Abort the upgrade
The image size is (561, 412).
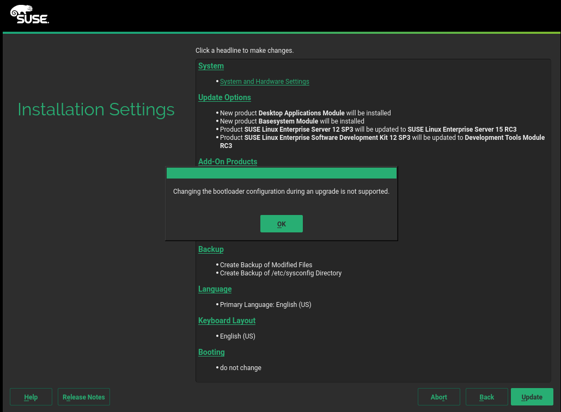coord(438,397)
